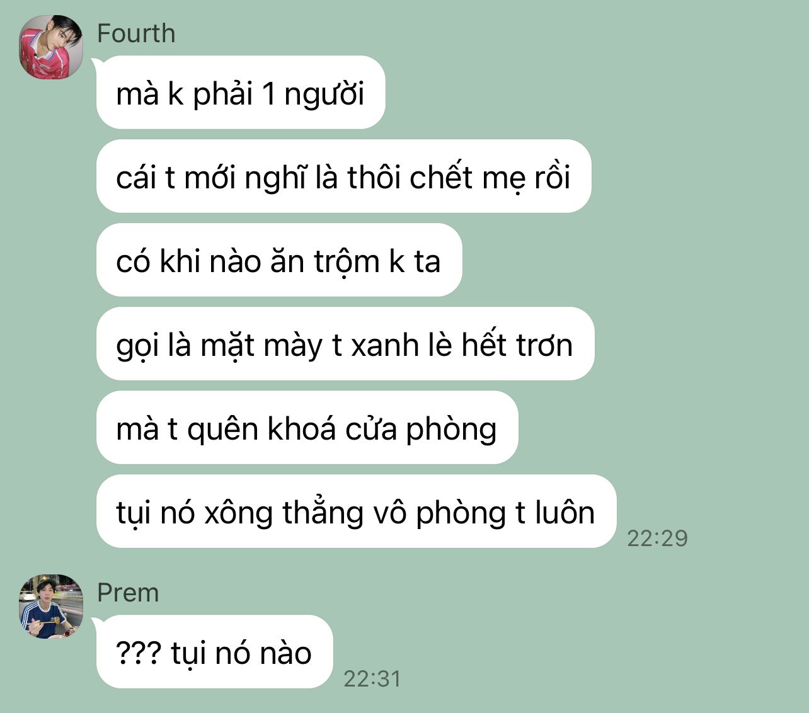This screenshot has height=713, width=809.
Task: Open Prem's profile picture
Action: (51, 607)
